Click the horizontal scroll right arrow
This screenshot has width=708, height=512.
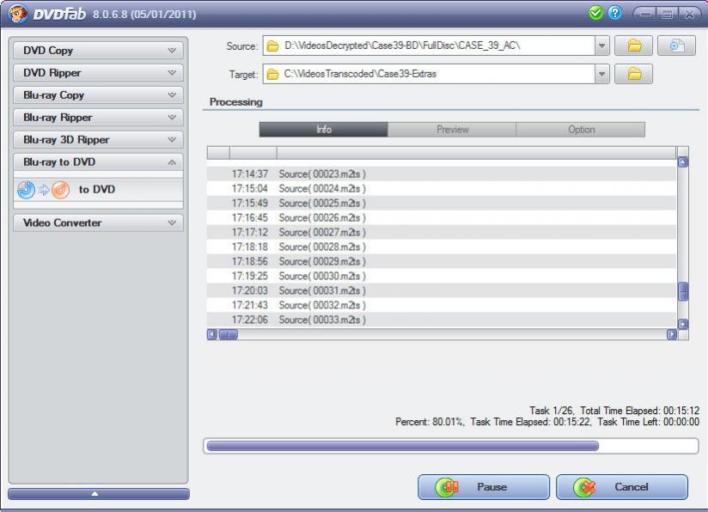click(672, 334)
